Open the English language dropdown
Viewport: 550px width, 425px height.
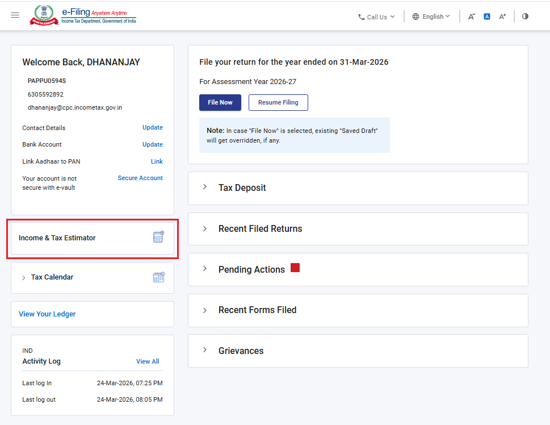pyautogui.click(x=431, y=16)
